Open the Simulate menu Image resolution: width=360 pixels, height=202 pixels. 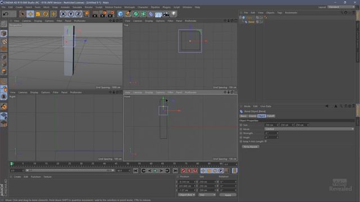[77, 7]
